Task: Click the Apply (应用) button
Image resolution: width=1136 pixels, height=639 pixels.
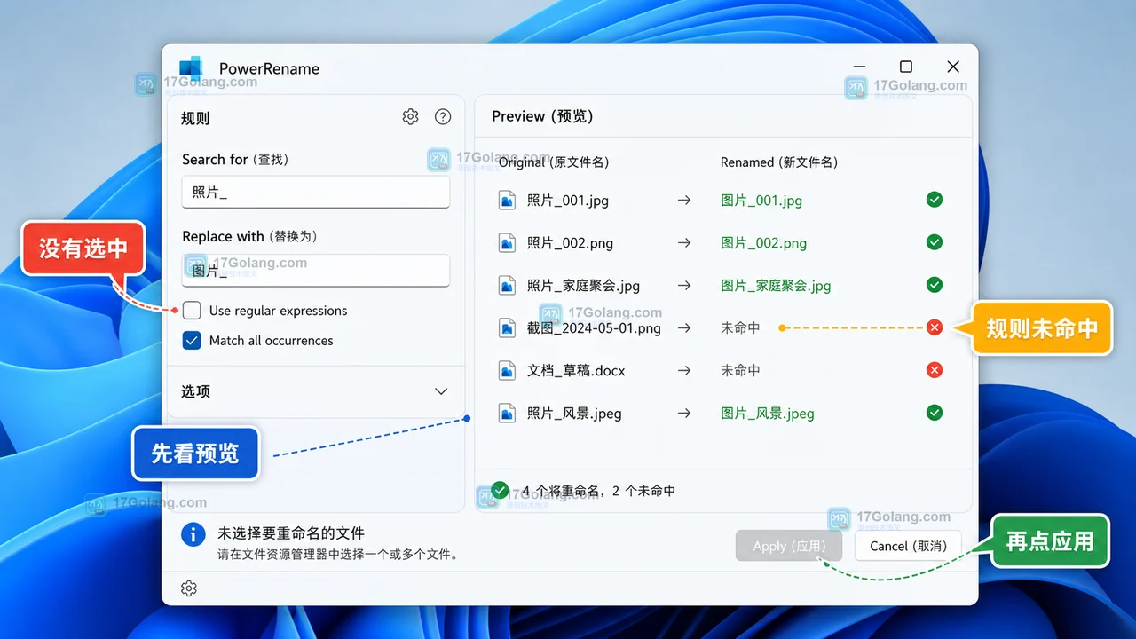Action: click(x=790, y=546)
